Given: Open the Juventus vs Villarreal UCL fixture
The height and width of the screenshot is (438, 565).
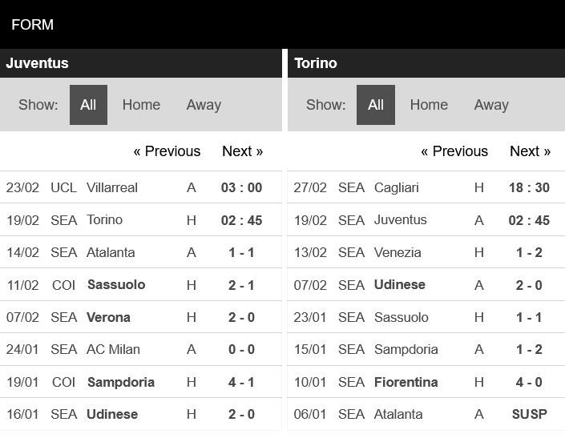Looking at the screenshot, I should 140,187.
